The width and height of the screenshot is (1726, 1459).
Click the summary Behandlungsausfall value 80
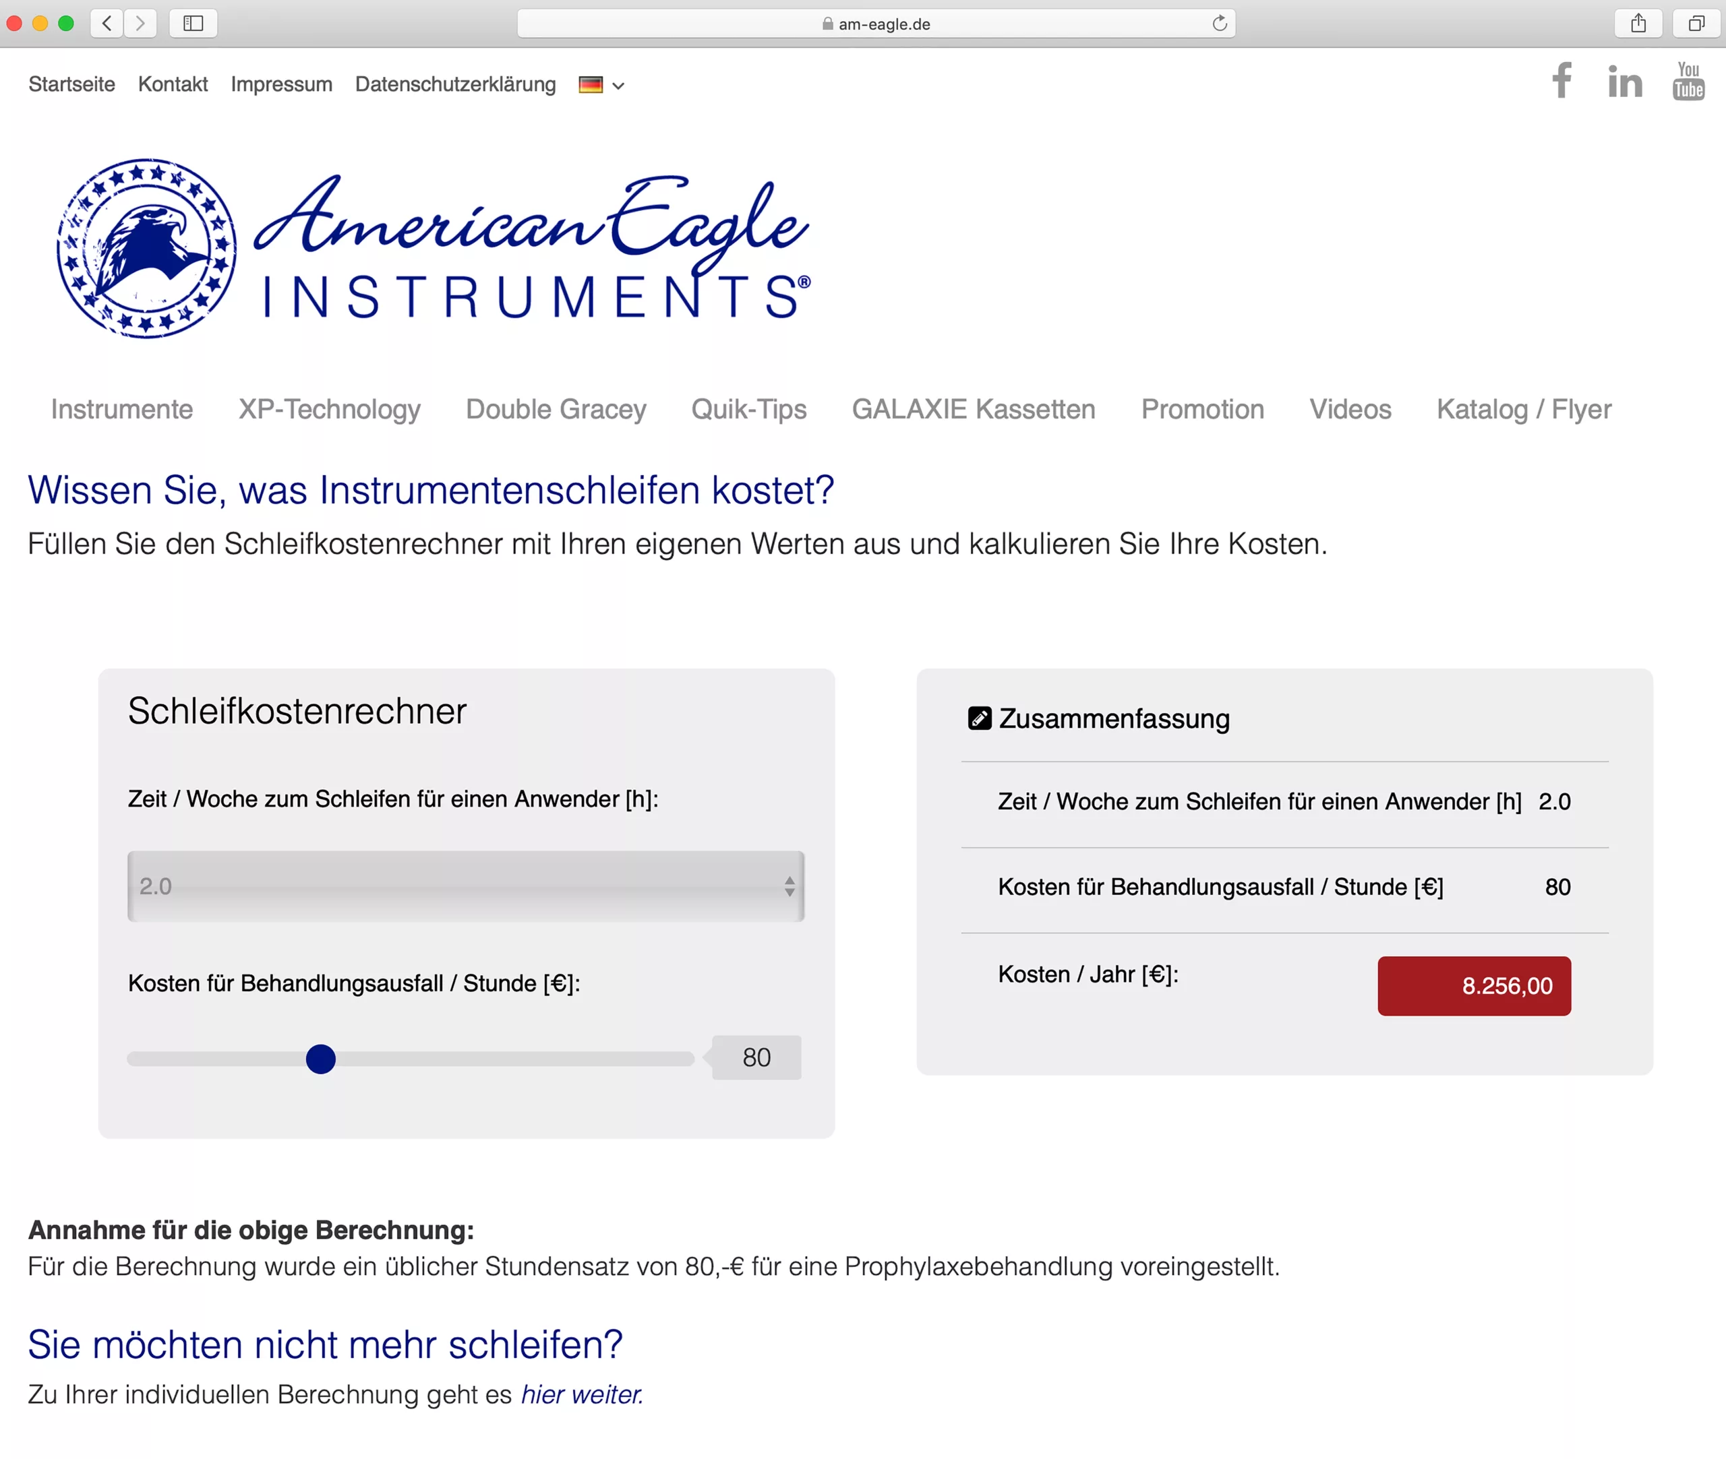click(x=1557, y=888)
